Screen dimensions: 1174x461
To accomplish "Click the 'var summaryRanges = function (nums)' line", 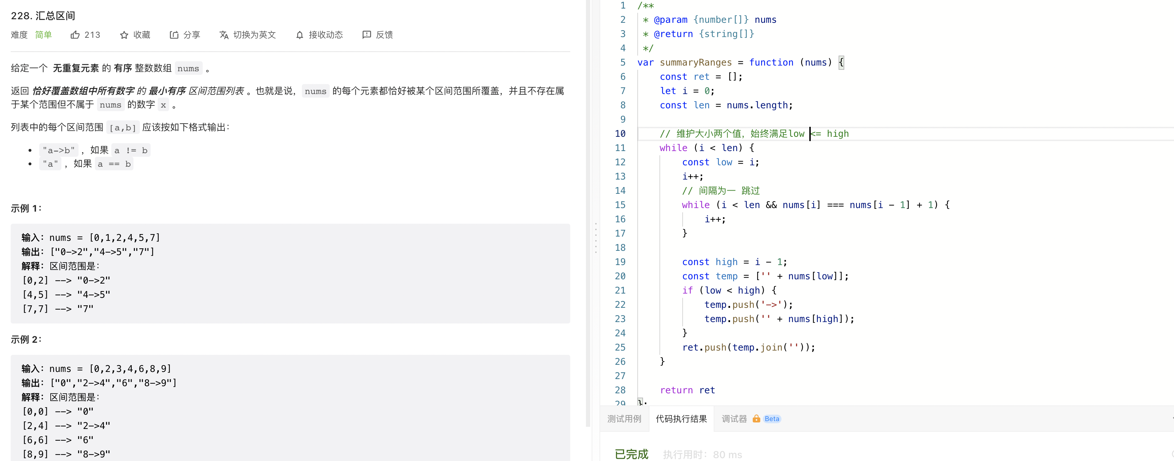I will click(740, 62).
